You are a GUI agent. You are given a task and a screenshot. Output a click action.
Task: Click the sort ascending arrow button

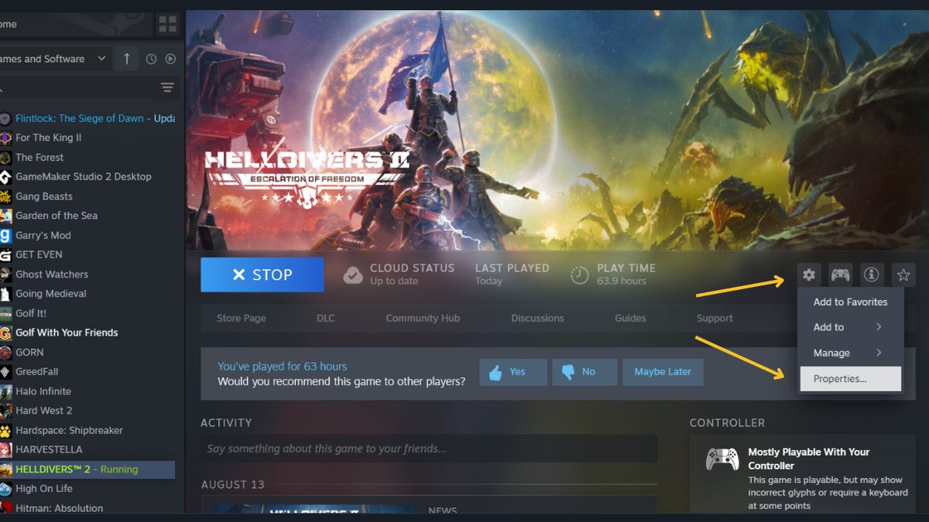pos(127,59)
